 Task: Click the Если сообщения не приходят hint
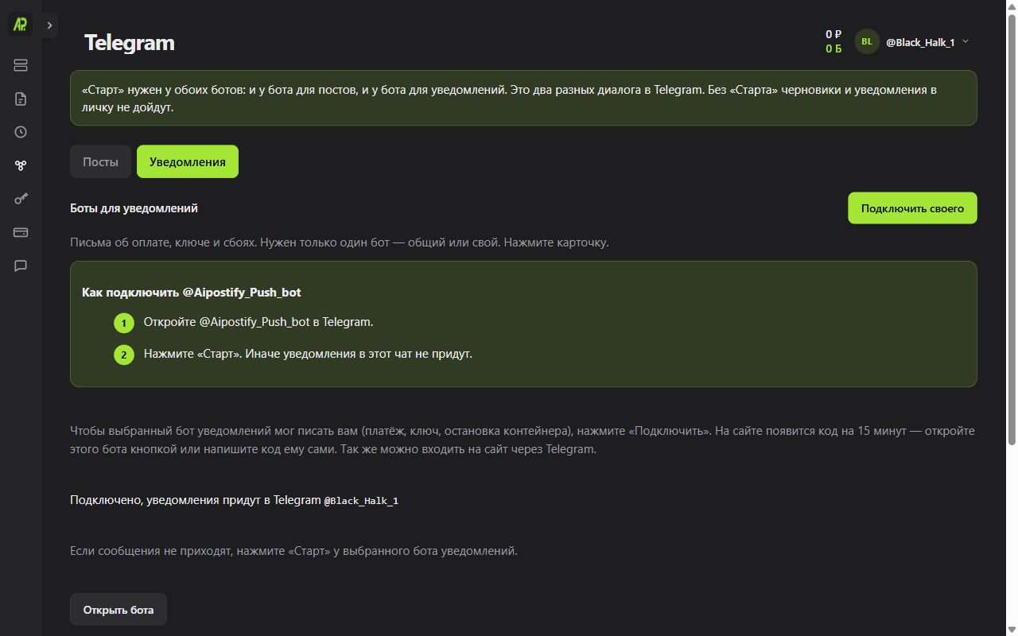tap(293, 550)
